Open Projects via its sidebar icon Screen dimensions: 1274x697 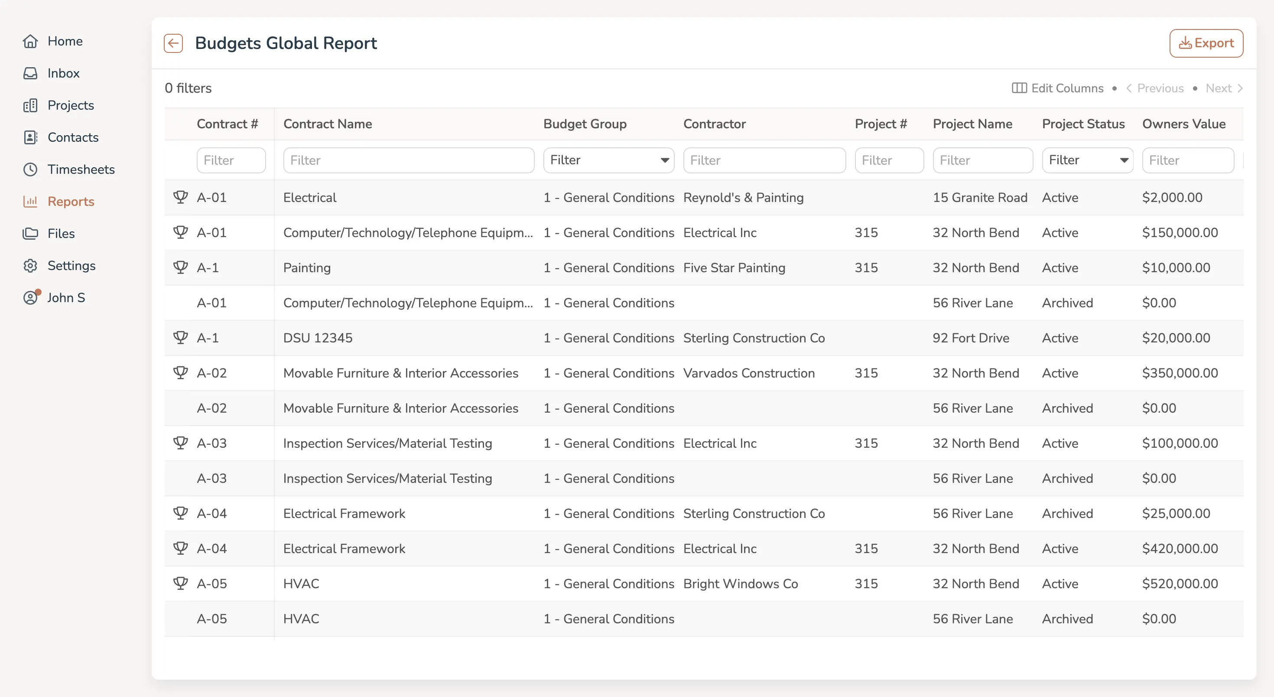pos(31,105)
